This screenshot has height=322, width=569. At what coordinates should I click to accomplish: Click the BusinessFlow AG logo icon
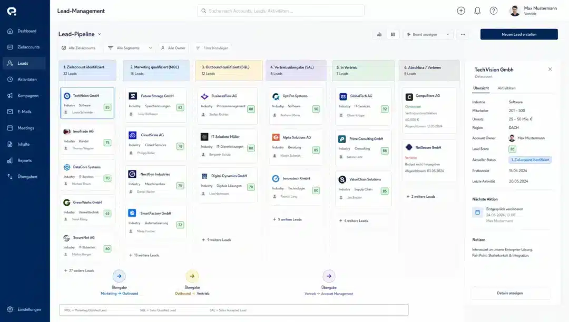(204, 96)
